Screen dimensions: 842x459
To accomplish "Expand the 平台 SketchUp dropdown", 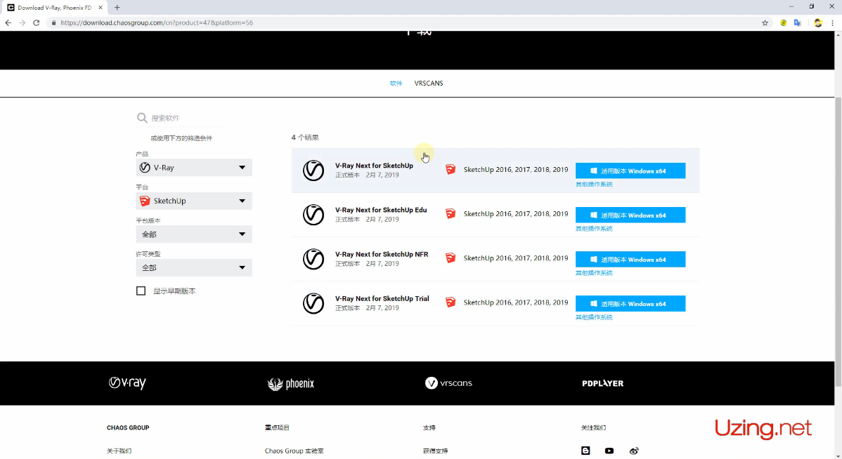I will [x=194, y=201].
